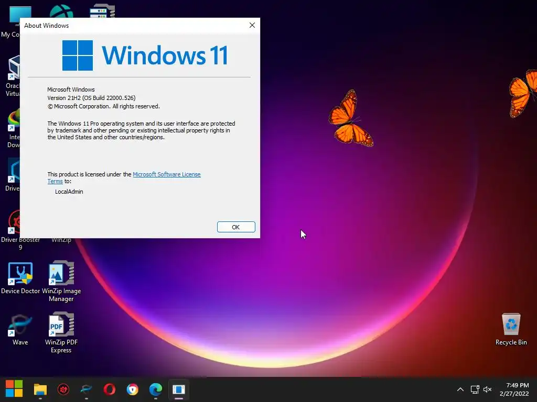Open Driver Booster from the taskbar
Image resolution: width=537 pixels, height=402 pixels.
point(63,389)
